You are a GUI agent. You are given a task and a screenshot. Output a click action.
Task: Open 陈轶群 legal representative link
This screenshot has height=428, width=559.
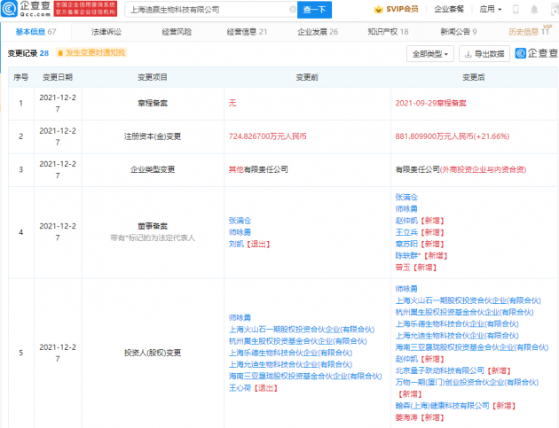(x=407, y=256)
